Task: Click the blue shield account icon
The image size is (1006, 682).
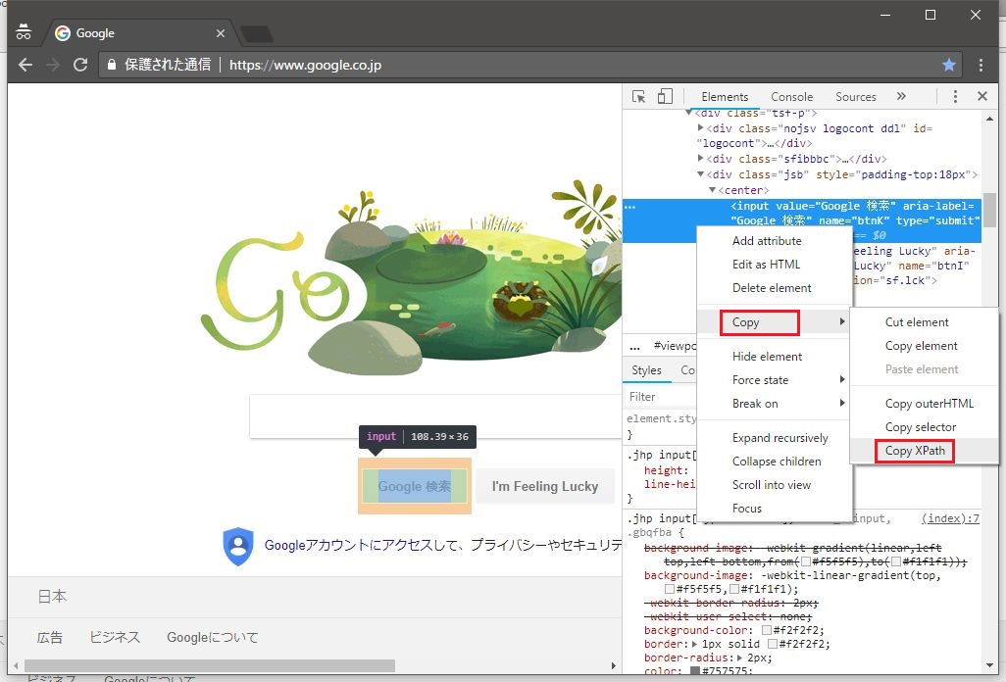Action: click(x=238, y=546)
